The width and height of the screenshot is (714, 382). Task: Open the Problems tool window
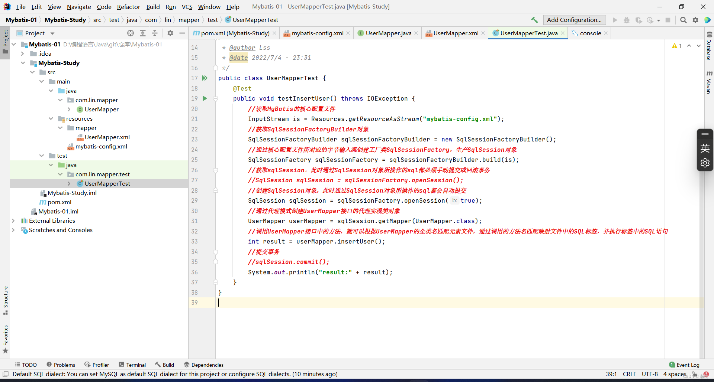click(61, 365)
